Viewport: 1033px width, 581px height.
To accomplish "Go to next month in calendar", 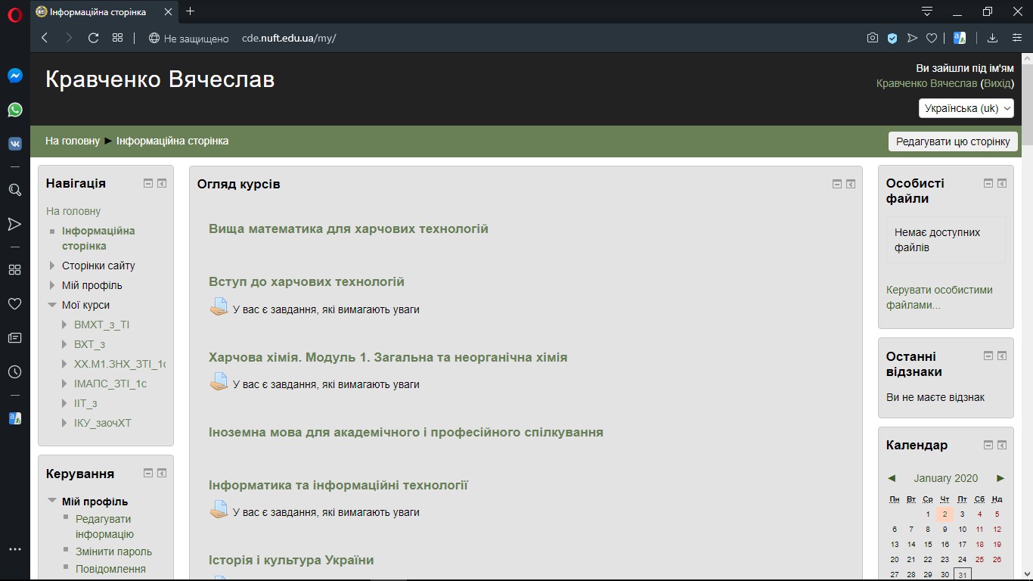I will tap(1000, 478).
